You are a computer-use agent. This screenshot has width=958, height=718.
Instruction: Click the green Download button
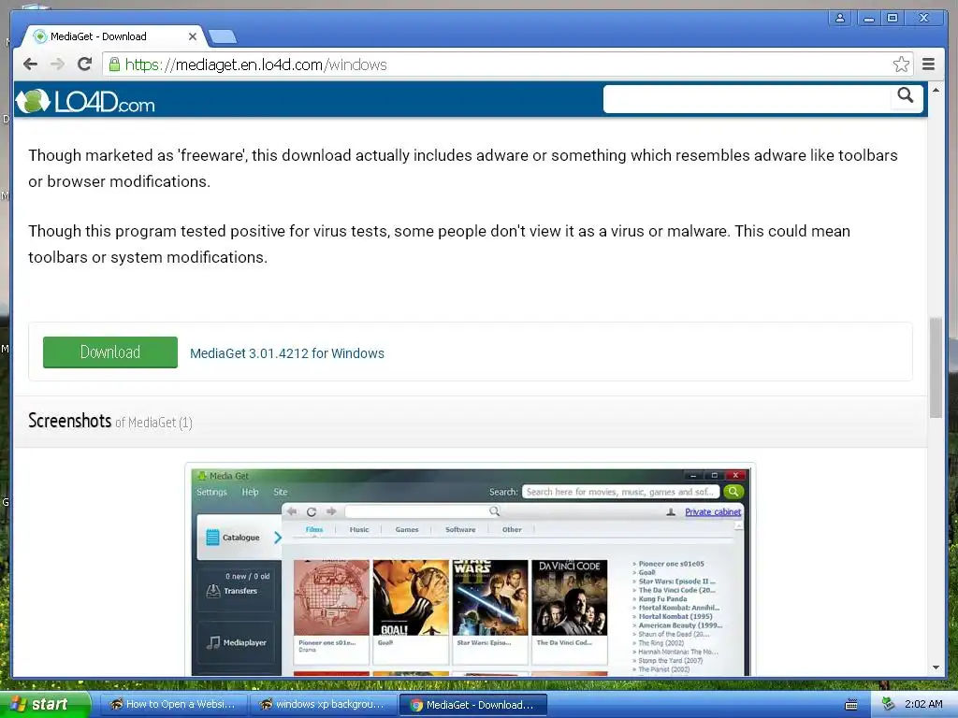point(110,352)
